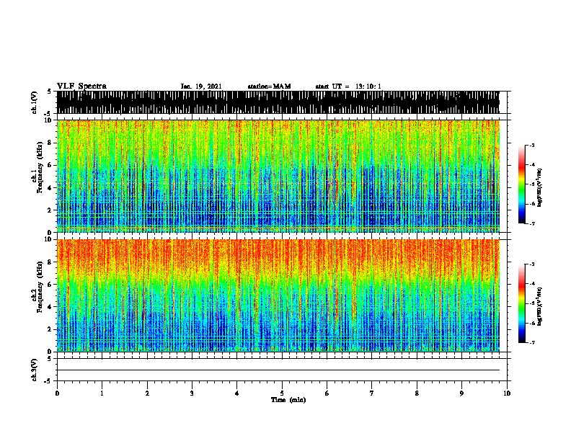Click tick label "3" on the time axis
The width and height of the screenshot is (571, 441).
point(192,393)
